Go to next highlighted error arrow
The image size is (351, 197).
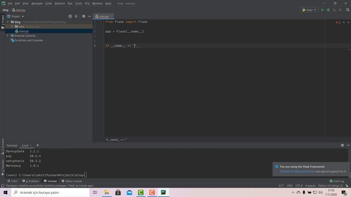tap(348, 22)
